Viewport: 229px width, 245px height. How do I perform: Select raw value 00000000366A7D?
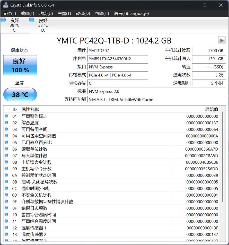202,149
